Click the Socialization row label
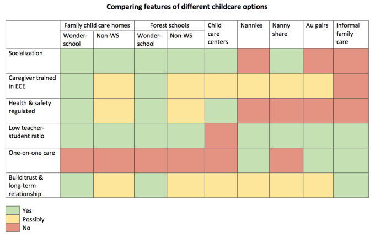Image resolution: width=375 pixels, height=238 pixels. [24, 52]
